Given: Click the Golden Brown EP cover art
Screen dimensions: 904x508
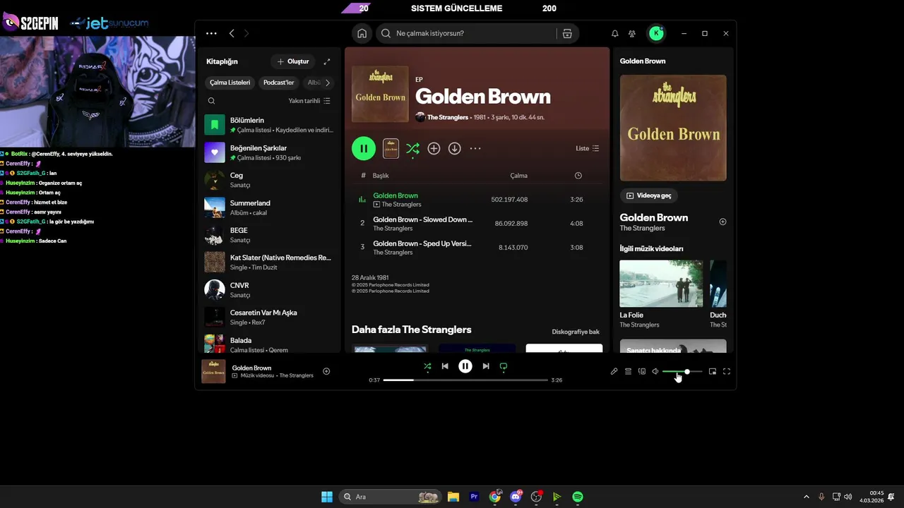Looking at the screenshot, I should click(380, 94).
